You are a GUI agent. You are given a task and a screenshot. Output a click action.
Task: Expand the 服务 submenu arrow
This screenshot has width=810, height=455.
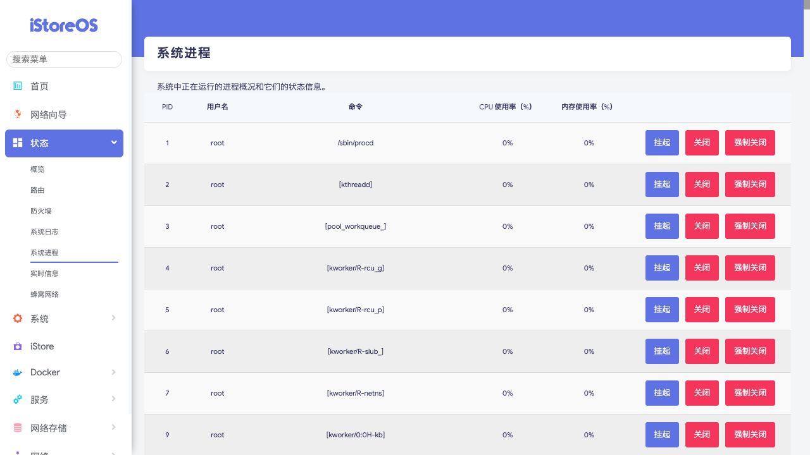coord(114,399)
